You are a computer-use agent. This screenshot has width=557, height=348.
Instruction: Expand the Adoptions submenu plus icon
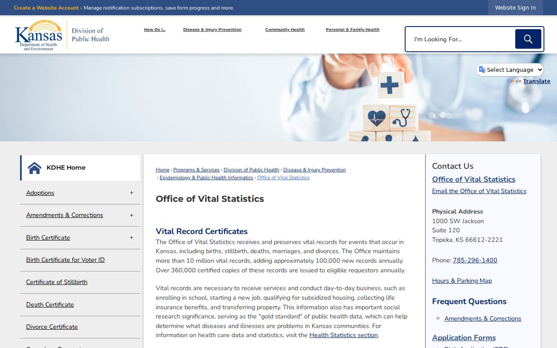[x=131, y=193]
